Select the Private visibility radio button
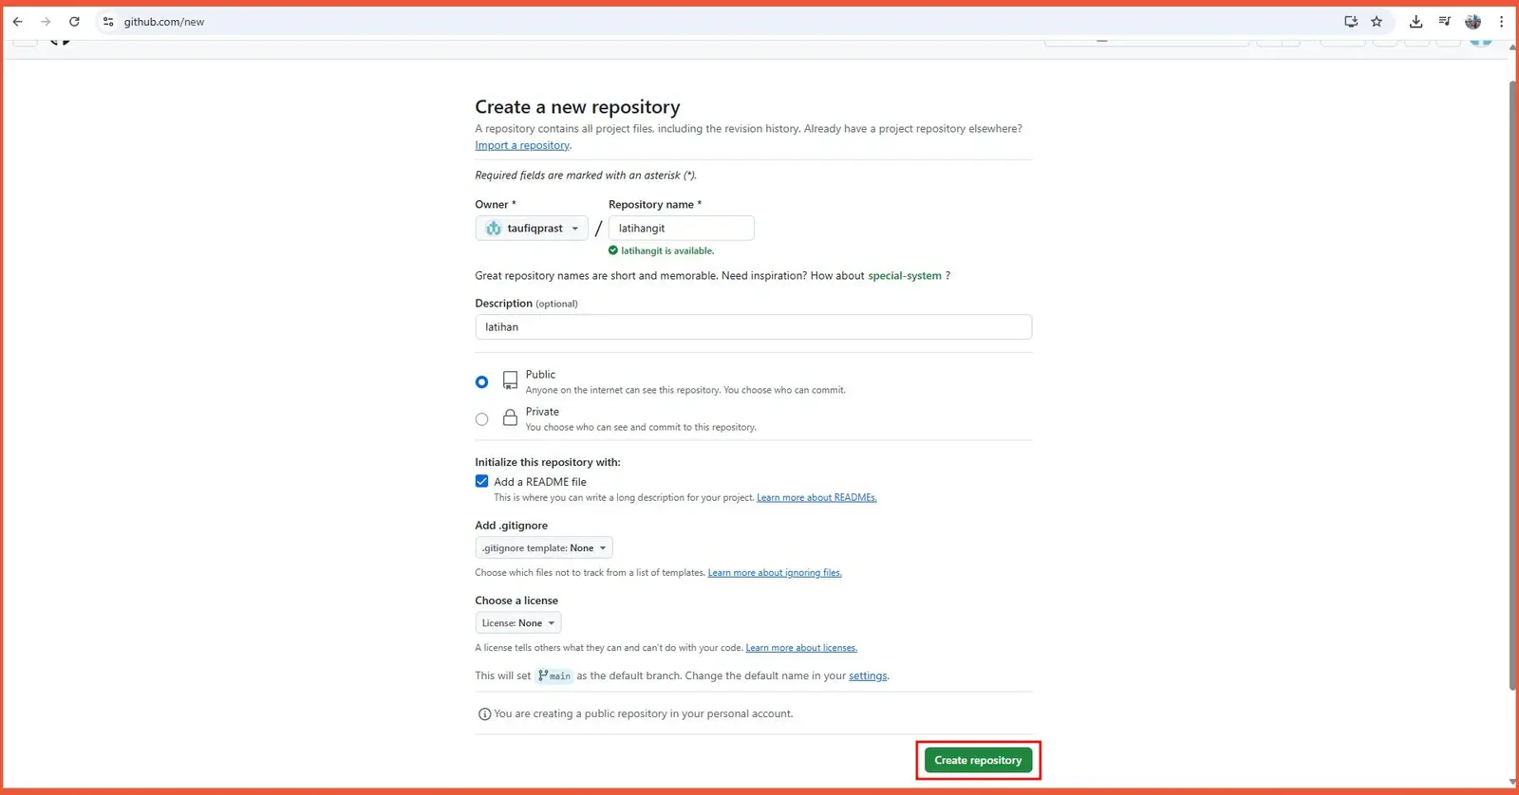Viewport: 1519px width, 795px height. click(482, 419)
